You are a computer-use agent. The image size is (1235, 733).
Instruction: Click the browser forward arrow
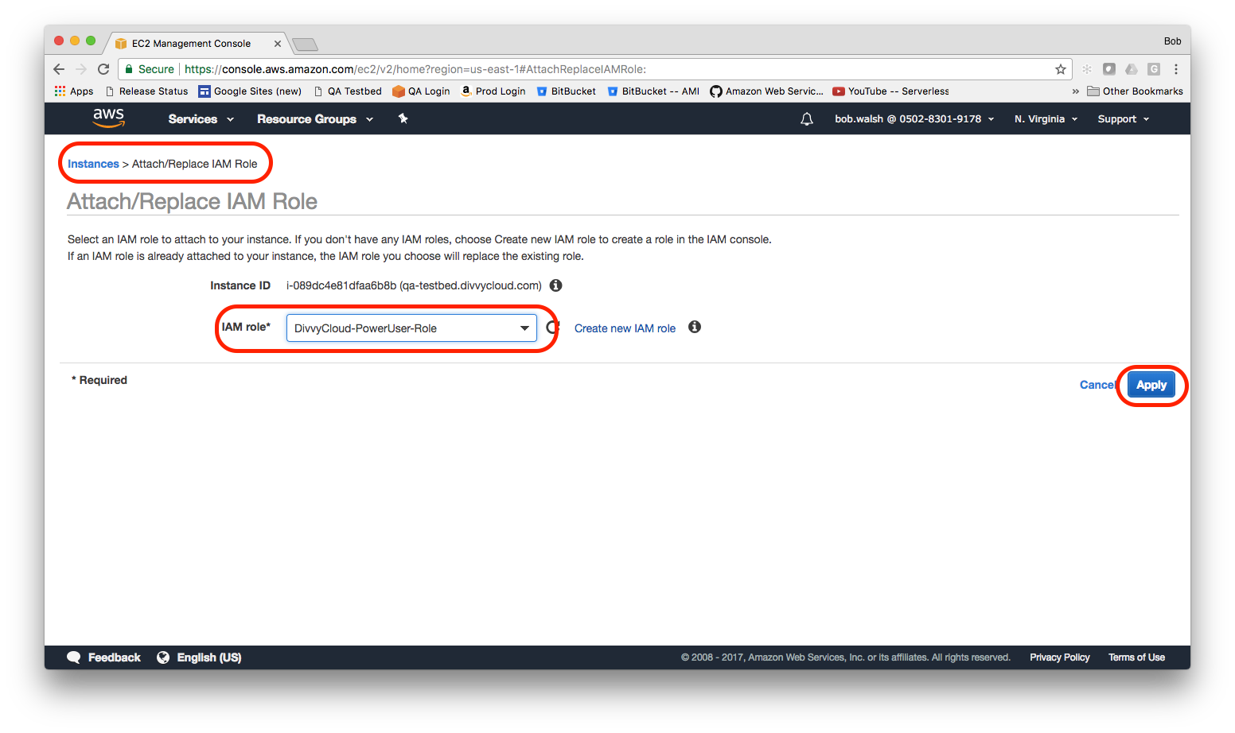(80, 69)
